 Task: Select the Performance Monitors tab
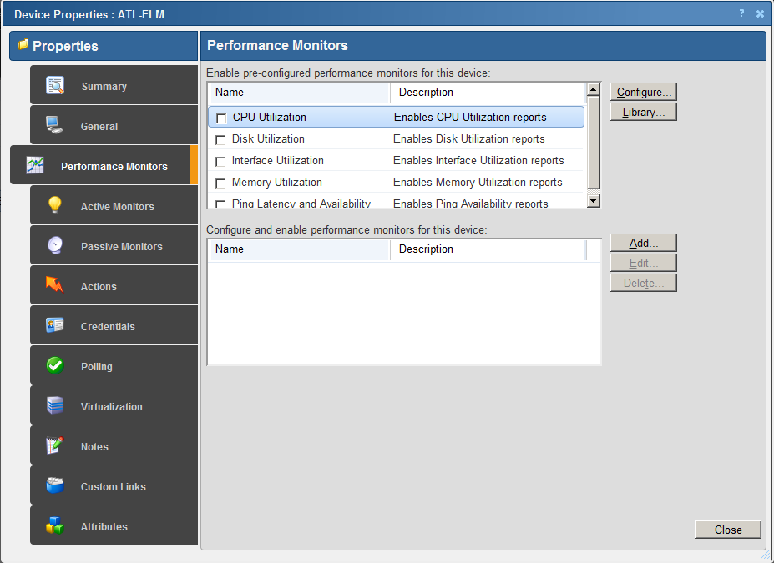(104, 164)
